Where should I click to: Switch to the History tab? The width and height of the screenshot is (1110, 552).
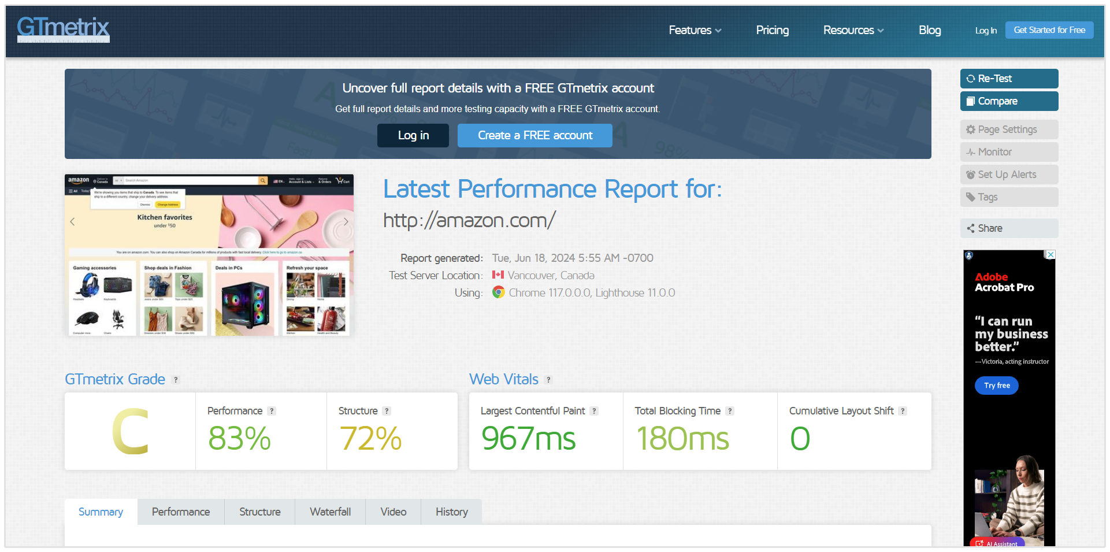tap(451, 512)
